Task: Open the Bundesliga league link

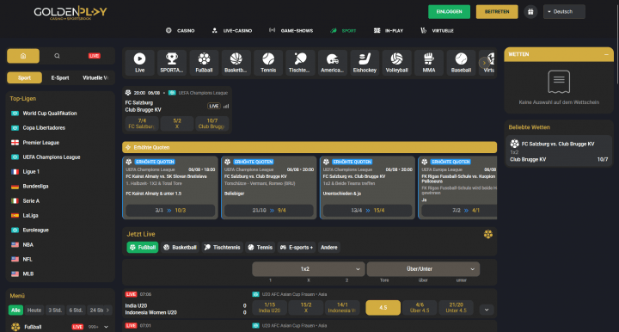Action: point(35,187)
